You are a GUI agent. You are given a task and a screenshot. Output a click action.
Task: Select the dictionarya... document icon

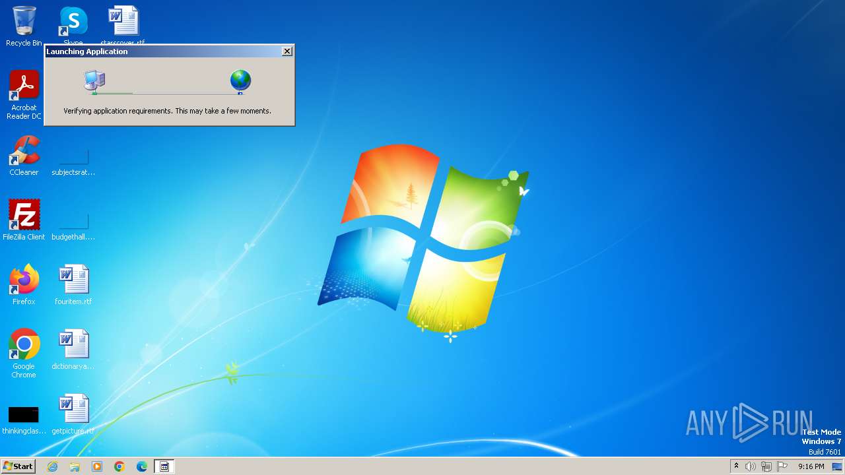[x=73, y=350]
